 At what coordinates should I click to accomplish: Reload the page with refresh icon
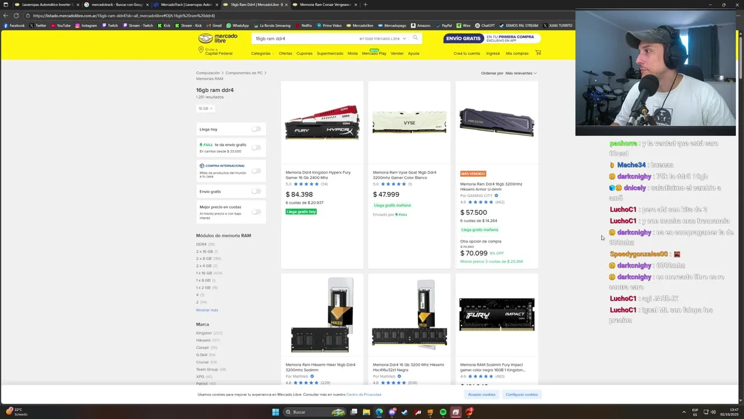point(16,16)
